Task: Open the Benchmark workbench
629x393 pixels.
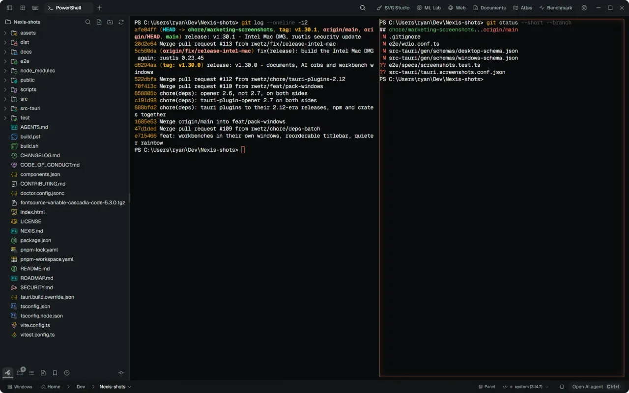Action: [x=556, y=8]
